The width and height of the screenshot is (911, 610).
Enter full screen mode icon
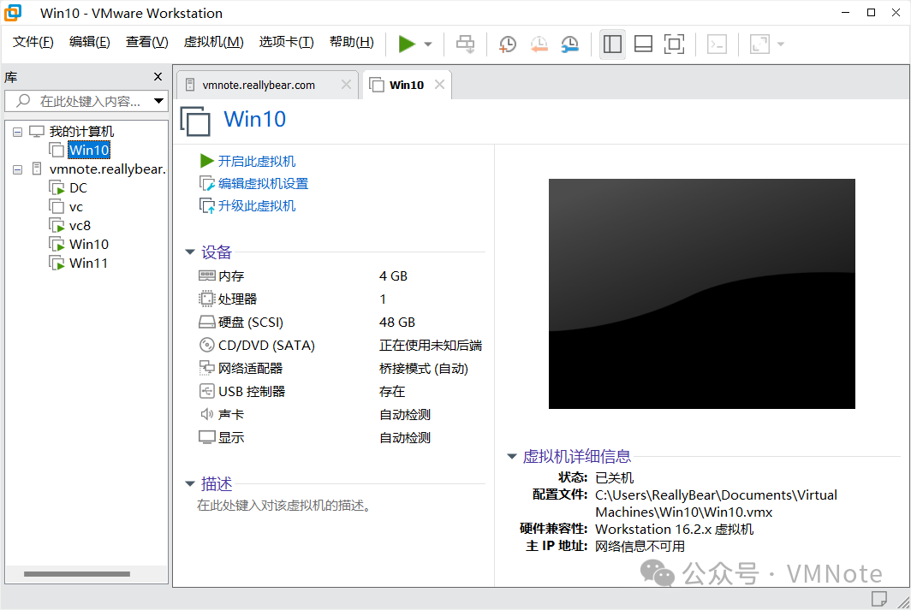coord(674,44)
